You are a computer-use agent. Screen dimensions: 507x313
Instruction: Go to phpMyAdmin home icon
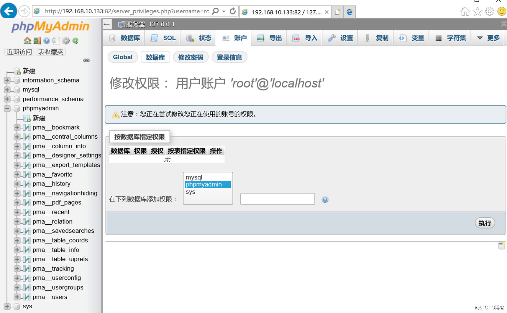click(27, 41)
